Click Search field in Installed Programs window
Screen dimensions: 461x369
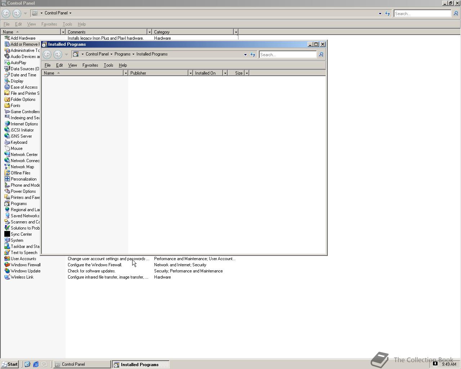[x=288, y=55]
